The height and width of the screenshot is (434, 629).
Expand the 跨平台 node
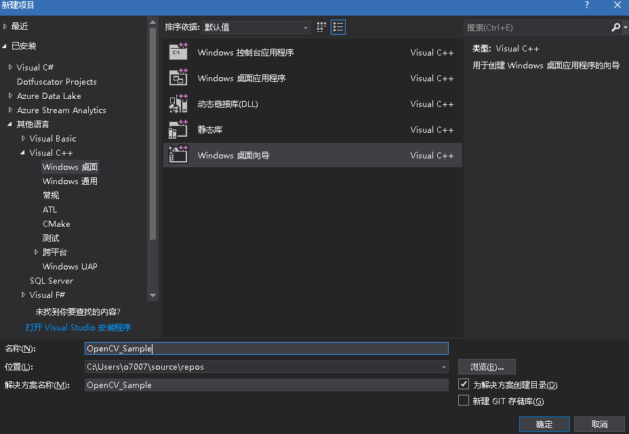pos(36,252)
